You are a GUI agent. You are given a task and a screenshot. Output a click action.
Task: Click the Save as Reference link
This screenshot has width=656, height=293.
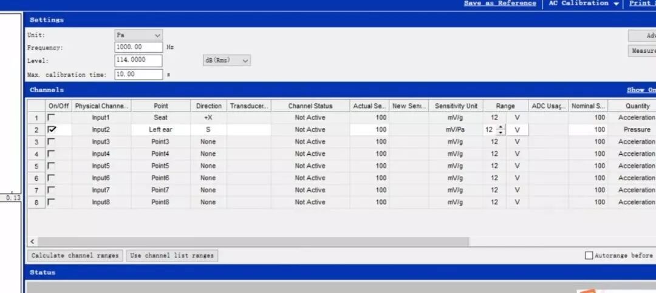500,4
